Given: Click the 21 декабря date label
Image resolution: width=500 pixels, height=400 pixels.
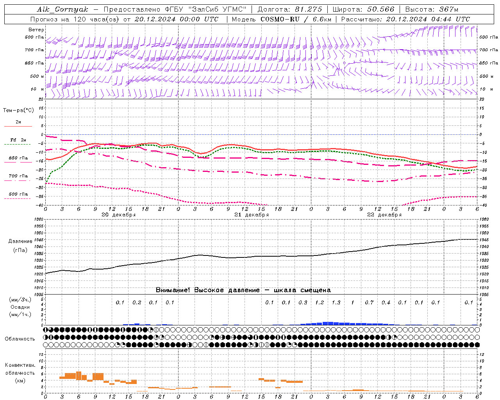Looking at the screenshot, I should (252, 215).
